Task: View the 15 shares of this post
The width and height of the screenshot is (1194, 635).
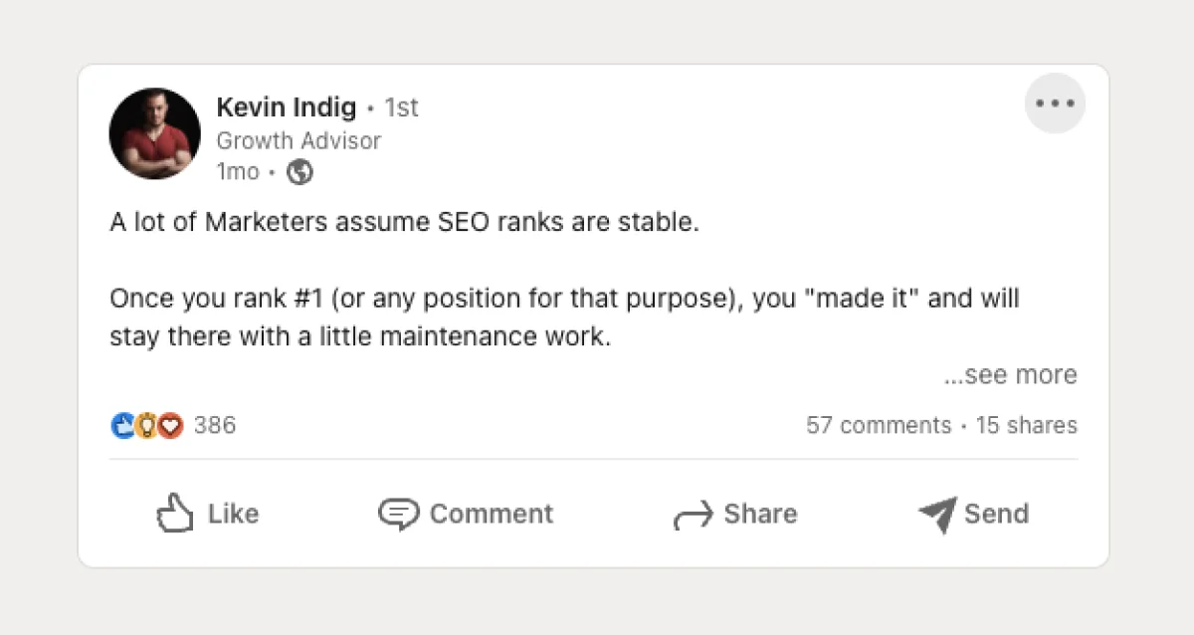Action: (x=1026, y=425)
